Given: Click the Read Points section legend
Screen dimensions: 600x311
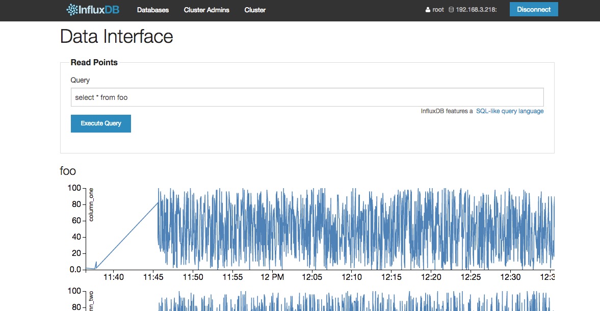Looking at the screenshot, I should pyautogui.click(x=94, y=63).
